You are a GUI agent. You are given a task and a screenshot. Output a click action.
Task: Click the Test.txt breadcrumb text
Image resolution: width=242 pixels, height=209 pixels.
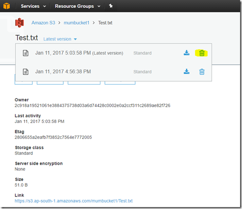[x=105, y=23]
